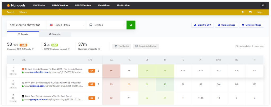
Task: Click the user avatar D icon
Action: point(263,5)
